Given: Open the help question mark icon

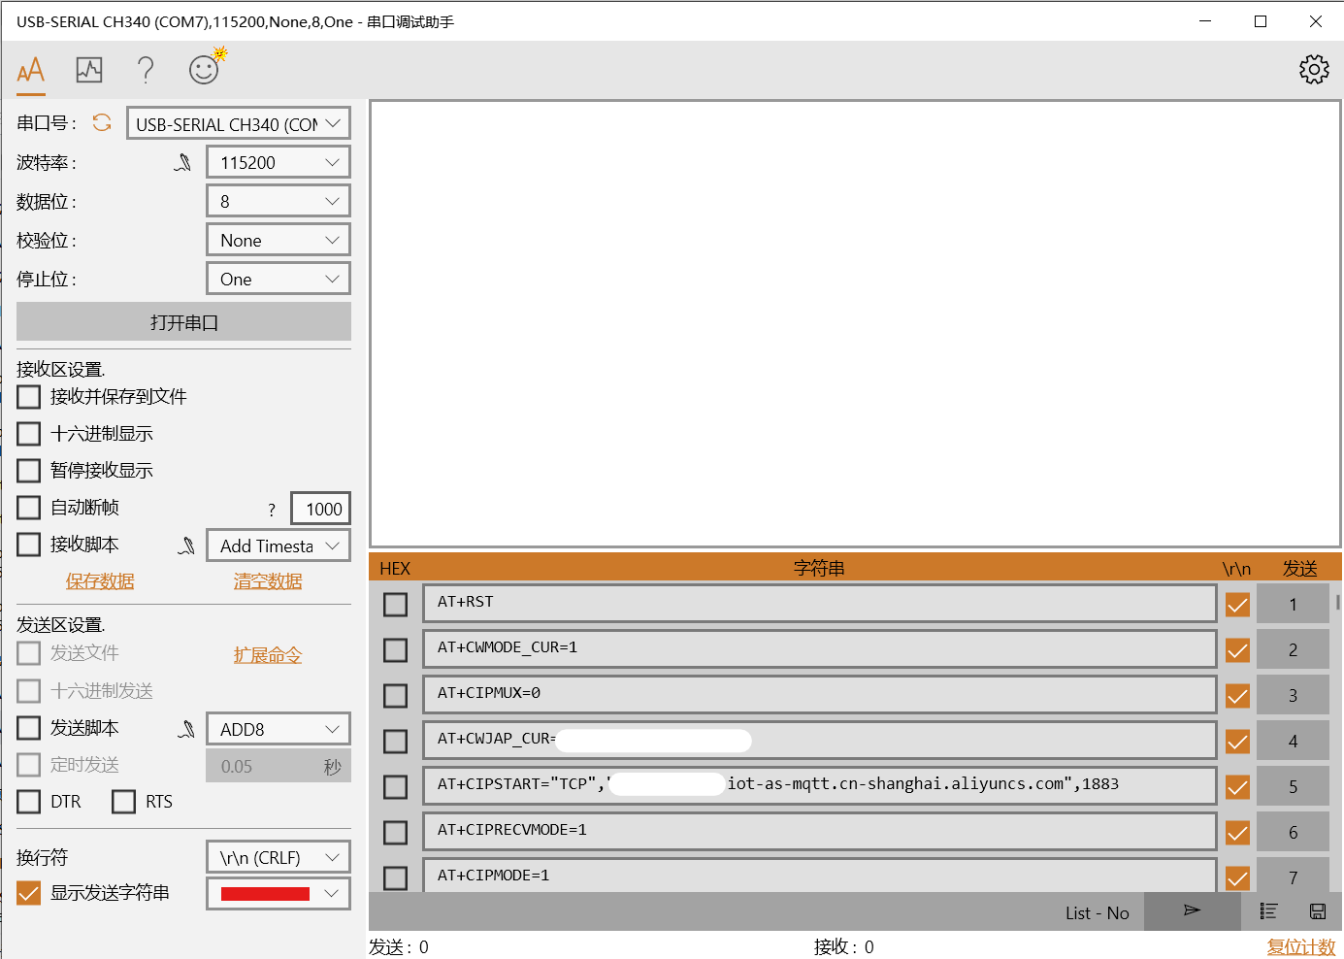Looking at the screenshot, I should [146, 69].
